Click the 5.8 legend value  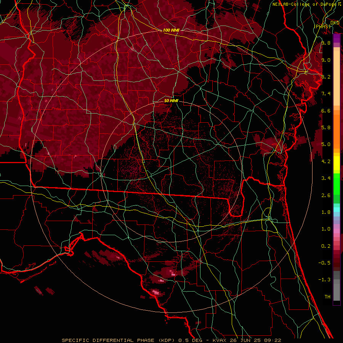[326, 128]
